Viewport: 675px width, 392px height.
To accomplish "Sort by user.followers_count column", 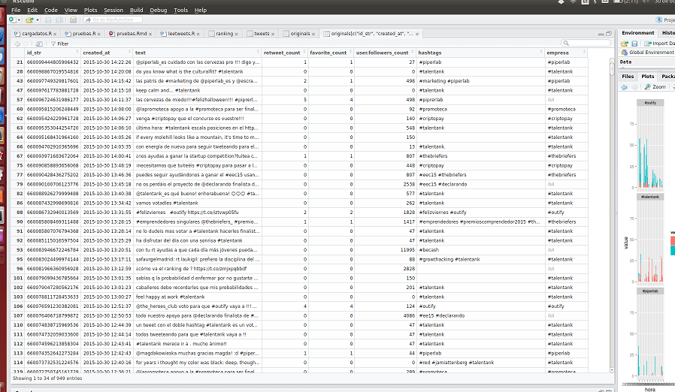I will [385, 53].
